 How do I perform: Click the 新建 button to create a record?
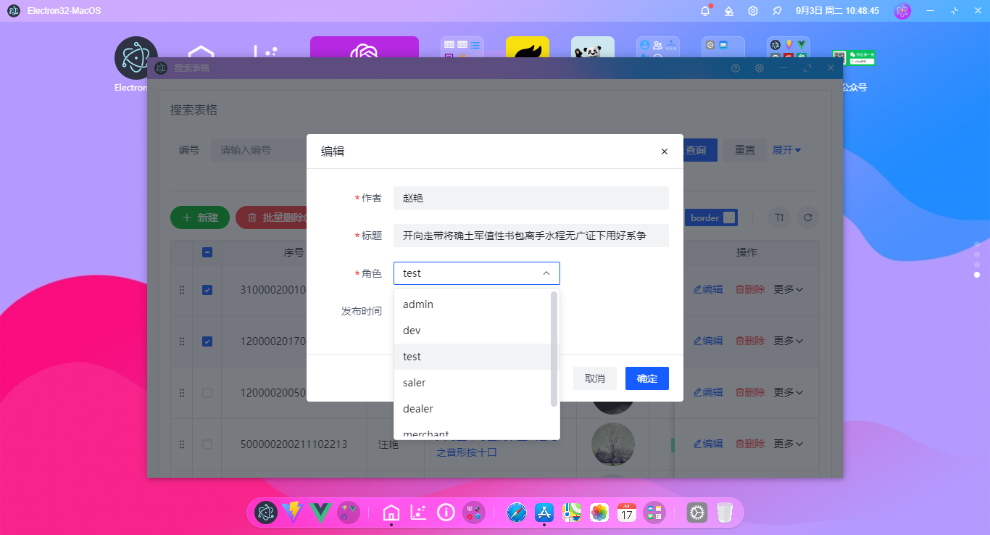coord(199,217)
